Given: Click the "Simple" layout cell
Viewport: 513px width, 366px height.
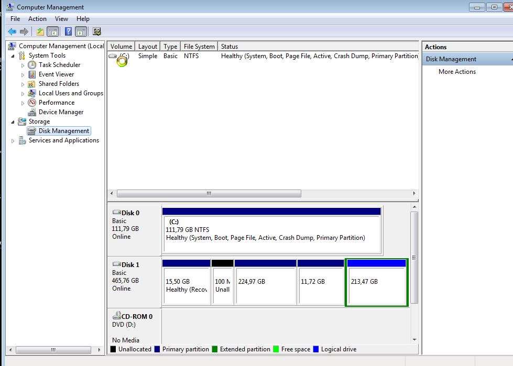Looking at the screenshot, I should (x=148, y=56).
